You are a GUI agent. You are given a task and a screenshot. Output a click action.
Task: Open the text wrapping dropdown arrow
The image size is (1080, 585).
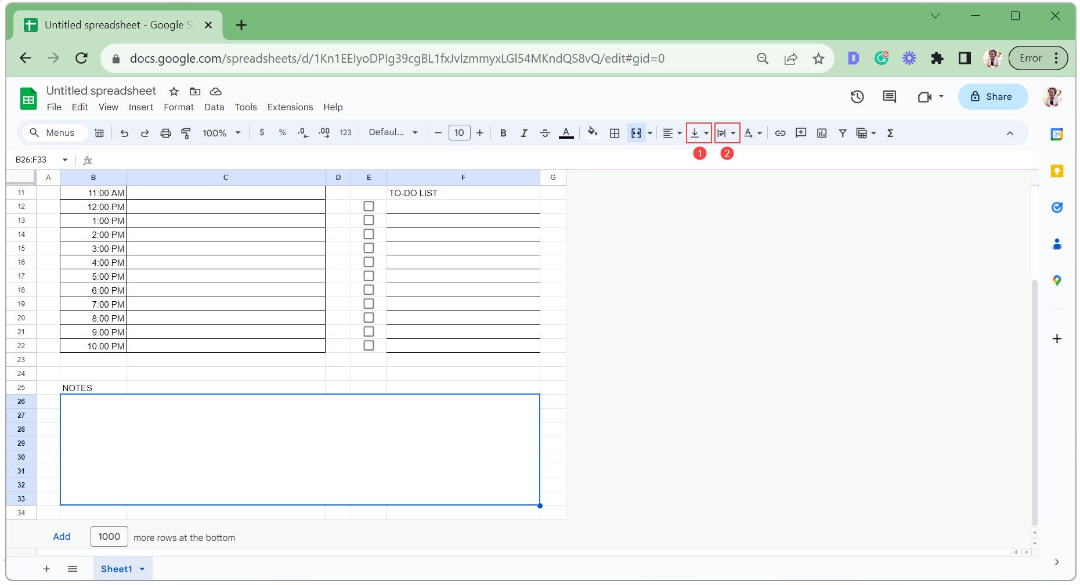734,132
